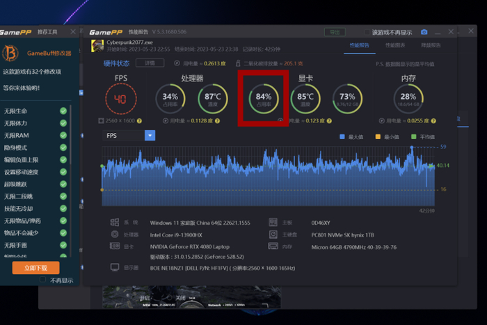Click the 立即下载 download button

[35, 268]
